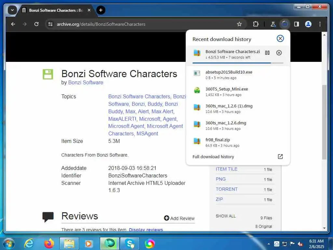The image size is (333, 250).
Task: Click the external-link icon beside Full download history
Action: [280, 157]
